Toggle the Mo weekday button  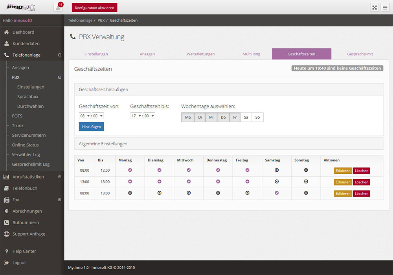pos(188,117)
